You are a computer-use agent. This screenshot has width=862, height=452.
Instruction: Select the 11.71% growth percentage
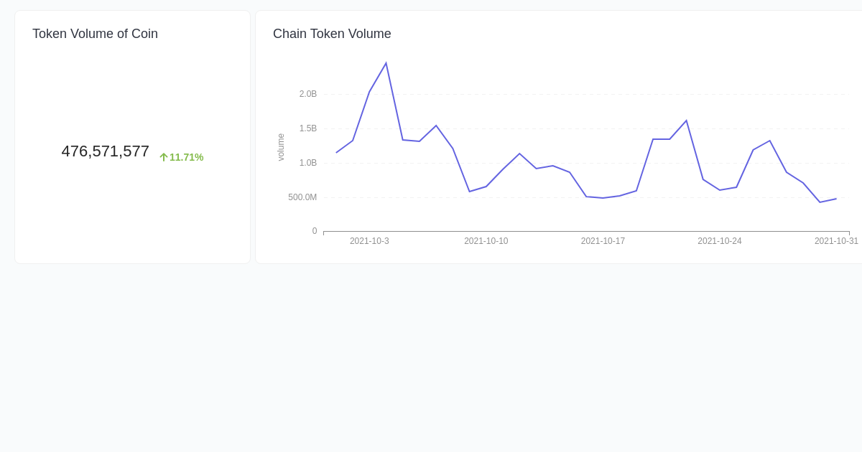(x=187, y=157)
